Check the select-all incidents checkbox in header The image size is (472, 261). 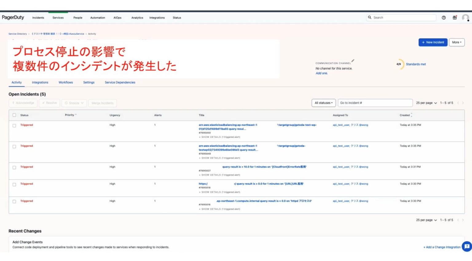(x=14, y=115)
